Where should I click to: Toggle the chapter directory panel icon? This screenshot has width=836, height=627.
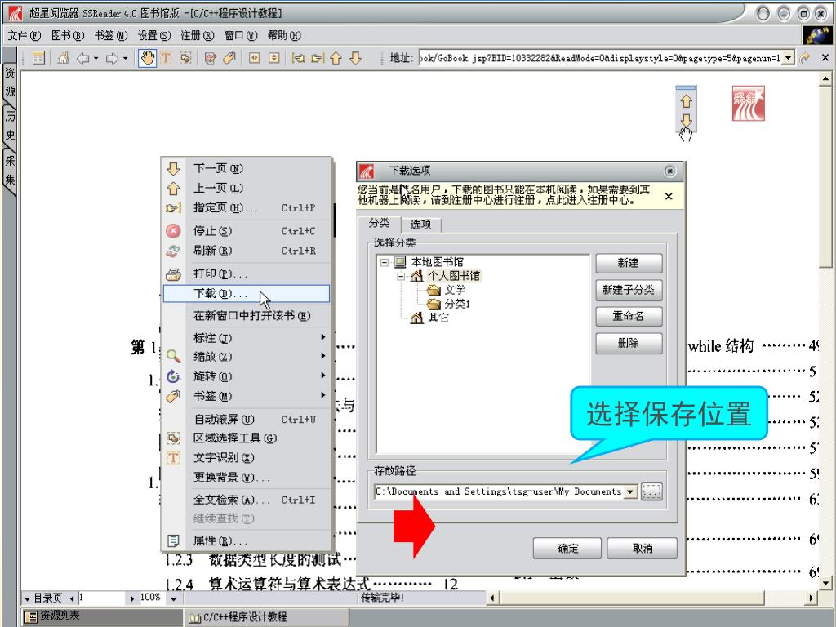pos(38,58)
